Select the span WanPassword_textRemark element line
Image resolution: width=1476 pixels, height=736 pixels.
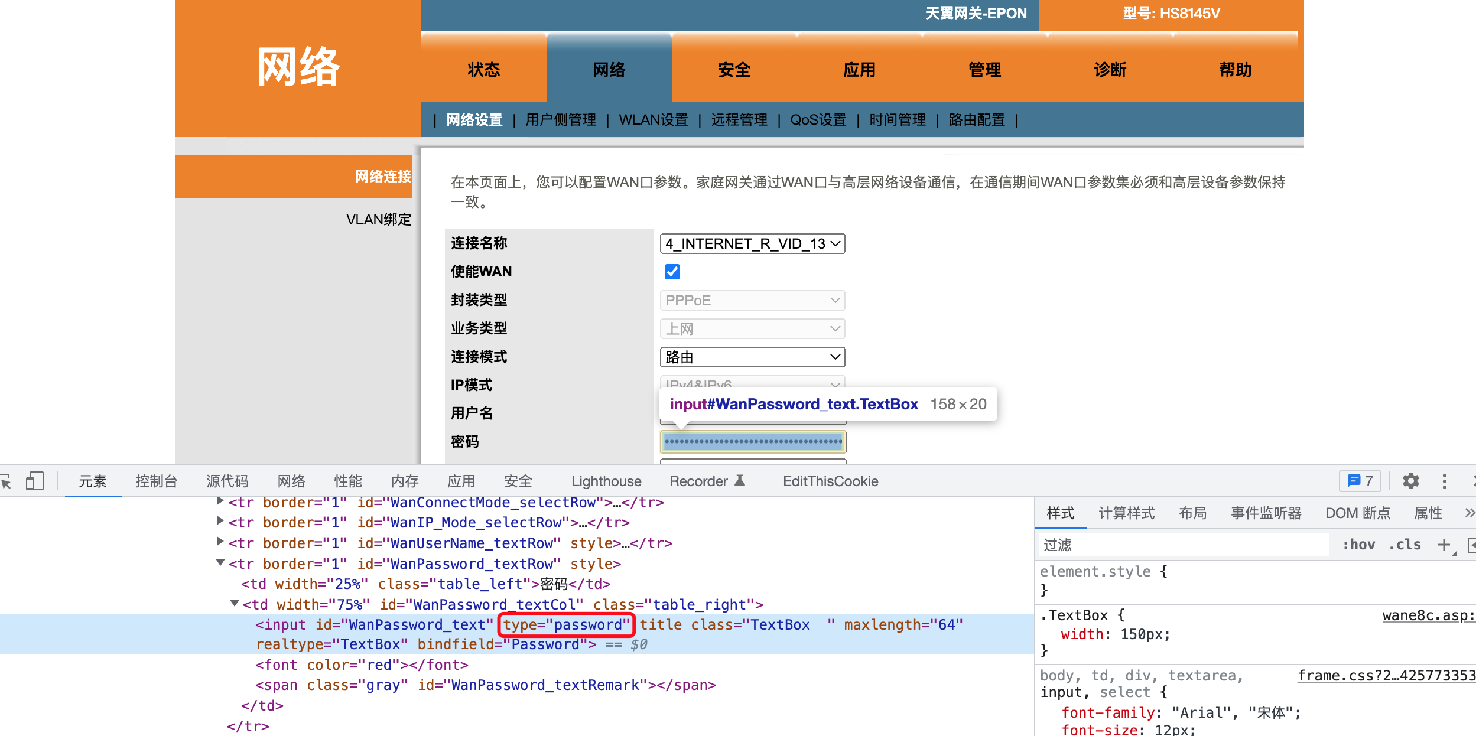tap(485, 685)
